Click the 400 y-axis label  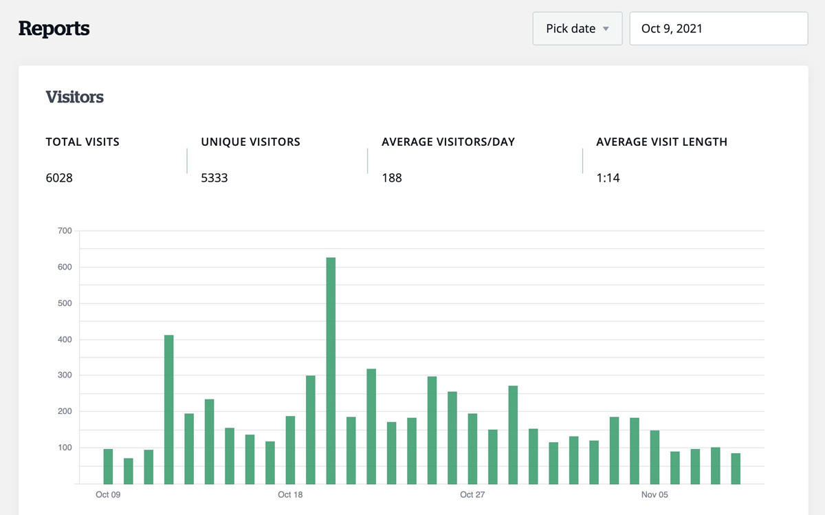point(65,340)
